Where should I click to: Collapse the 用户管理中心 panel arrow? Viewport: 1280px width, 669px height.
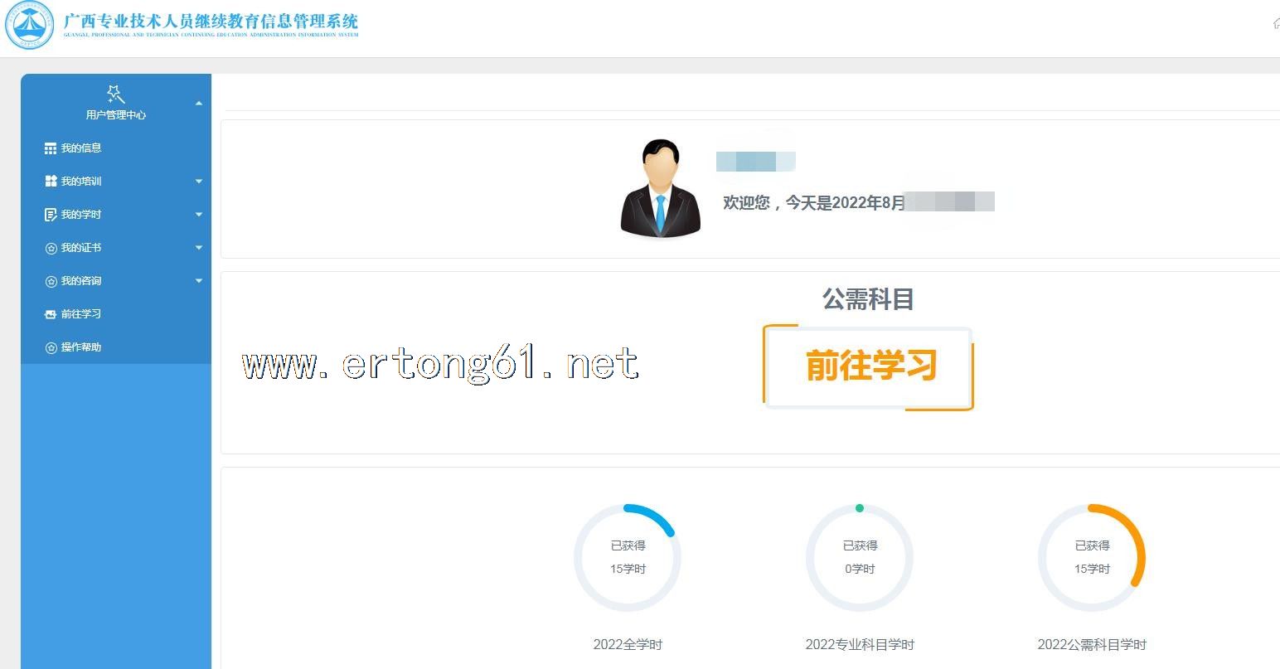click(199, 104)
